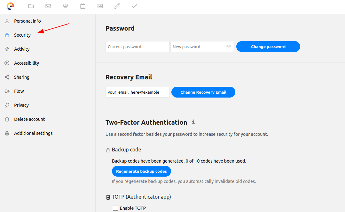The height and width of the screenshot is (212, 345).
Task: Open the Contacts people icon
Action: (x=66, y=6)
